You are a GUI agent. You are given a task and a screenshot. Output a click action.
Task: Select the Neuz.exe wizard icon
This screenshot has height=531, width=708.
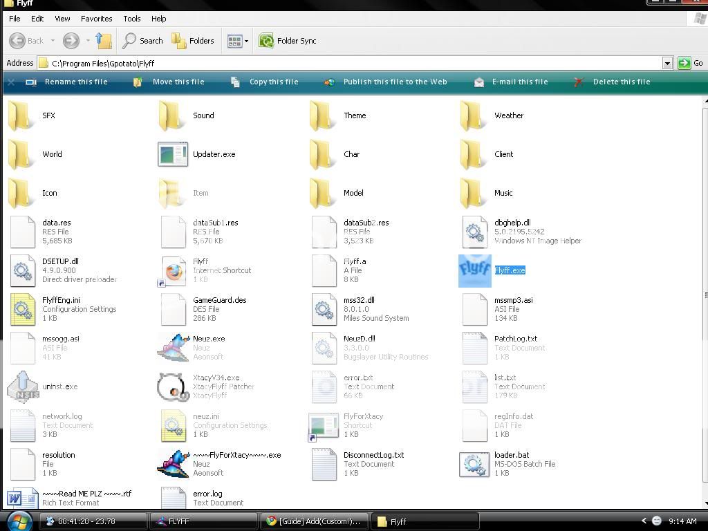pos(173,348)
